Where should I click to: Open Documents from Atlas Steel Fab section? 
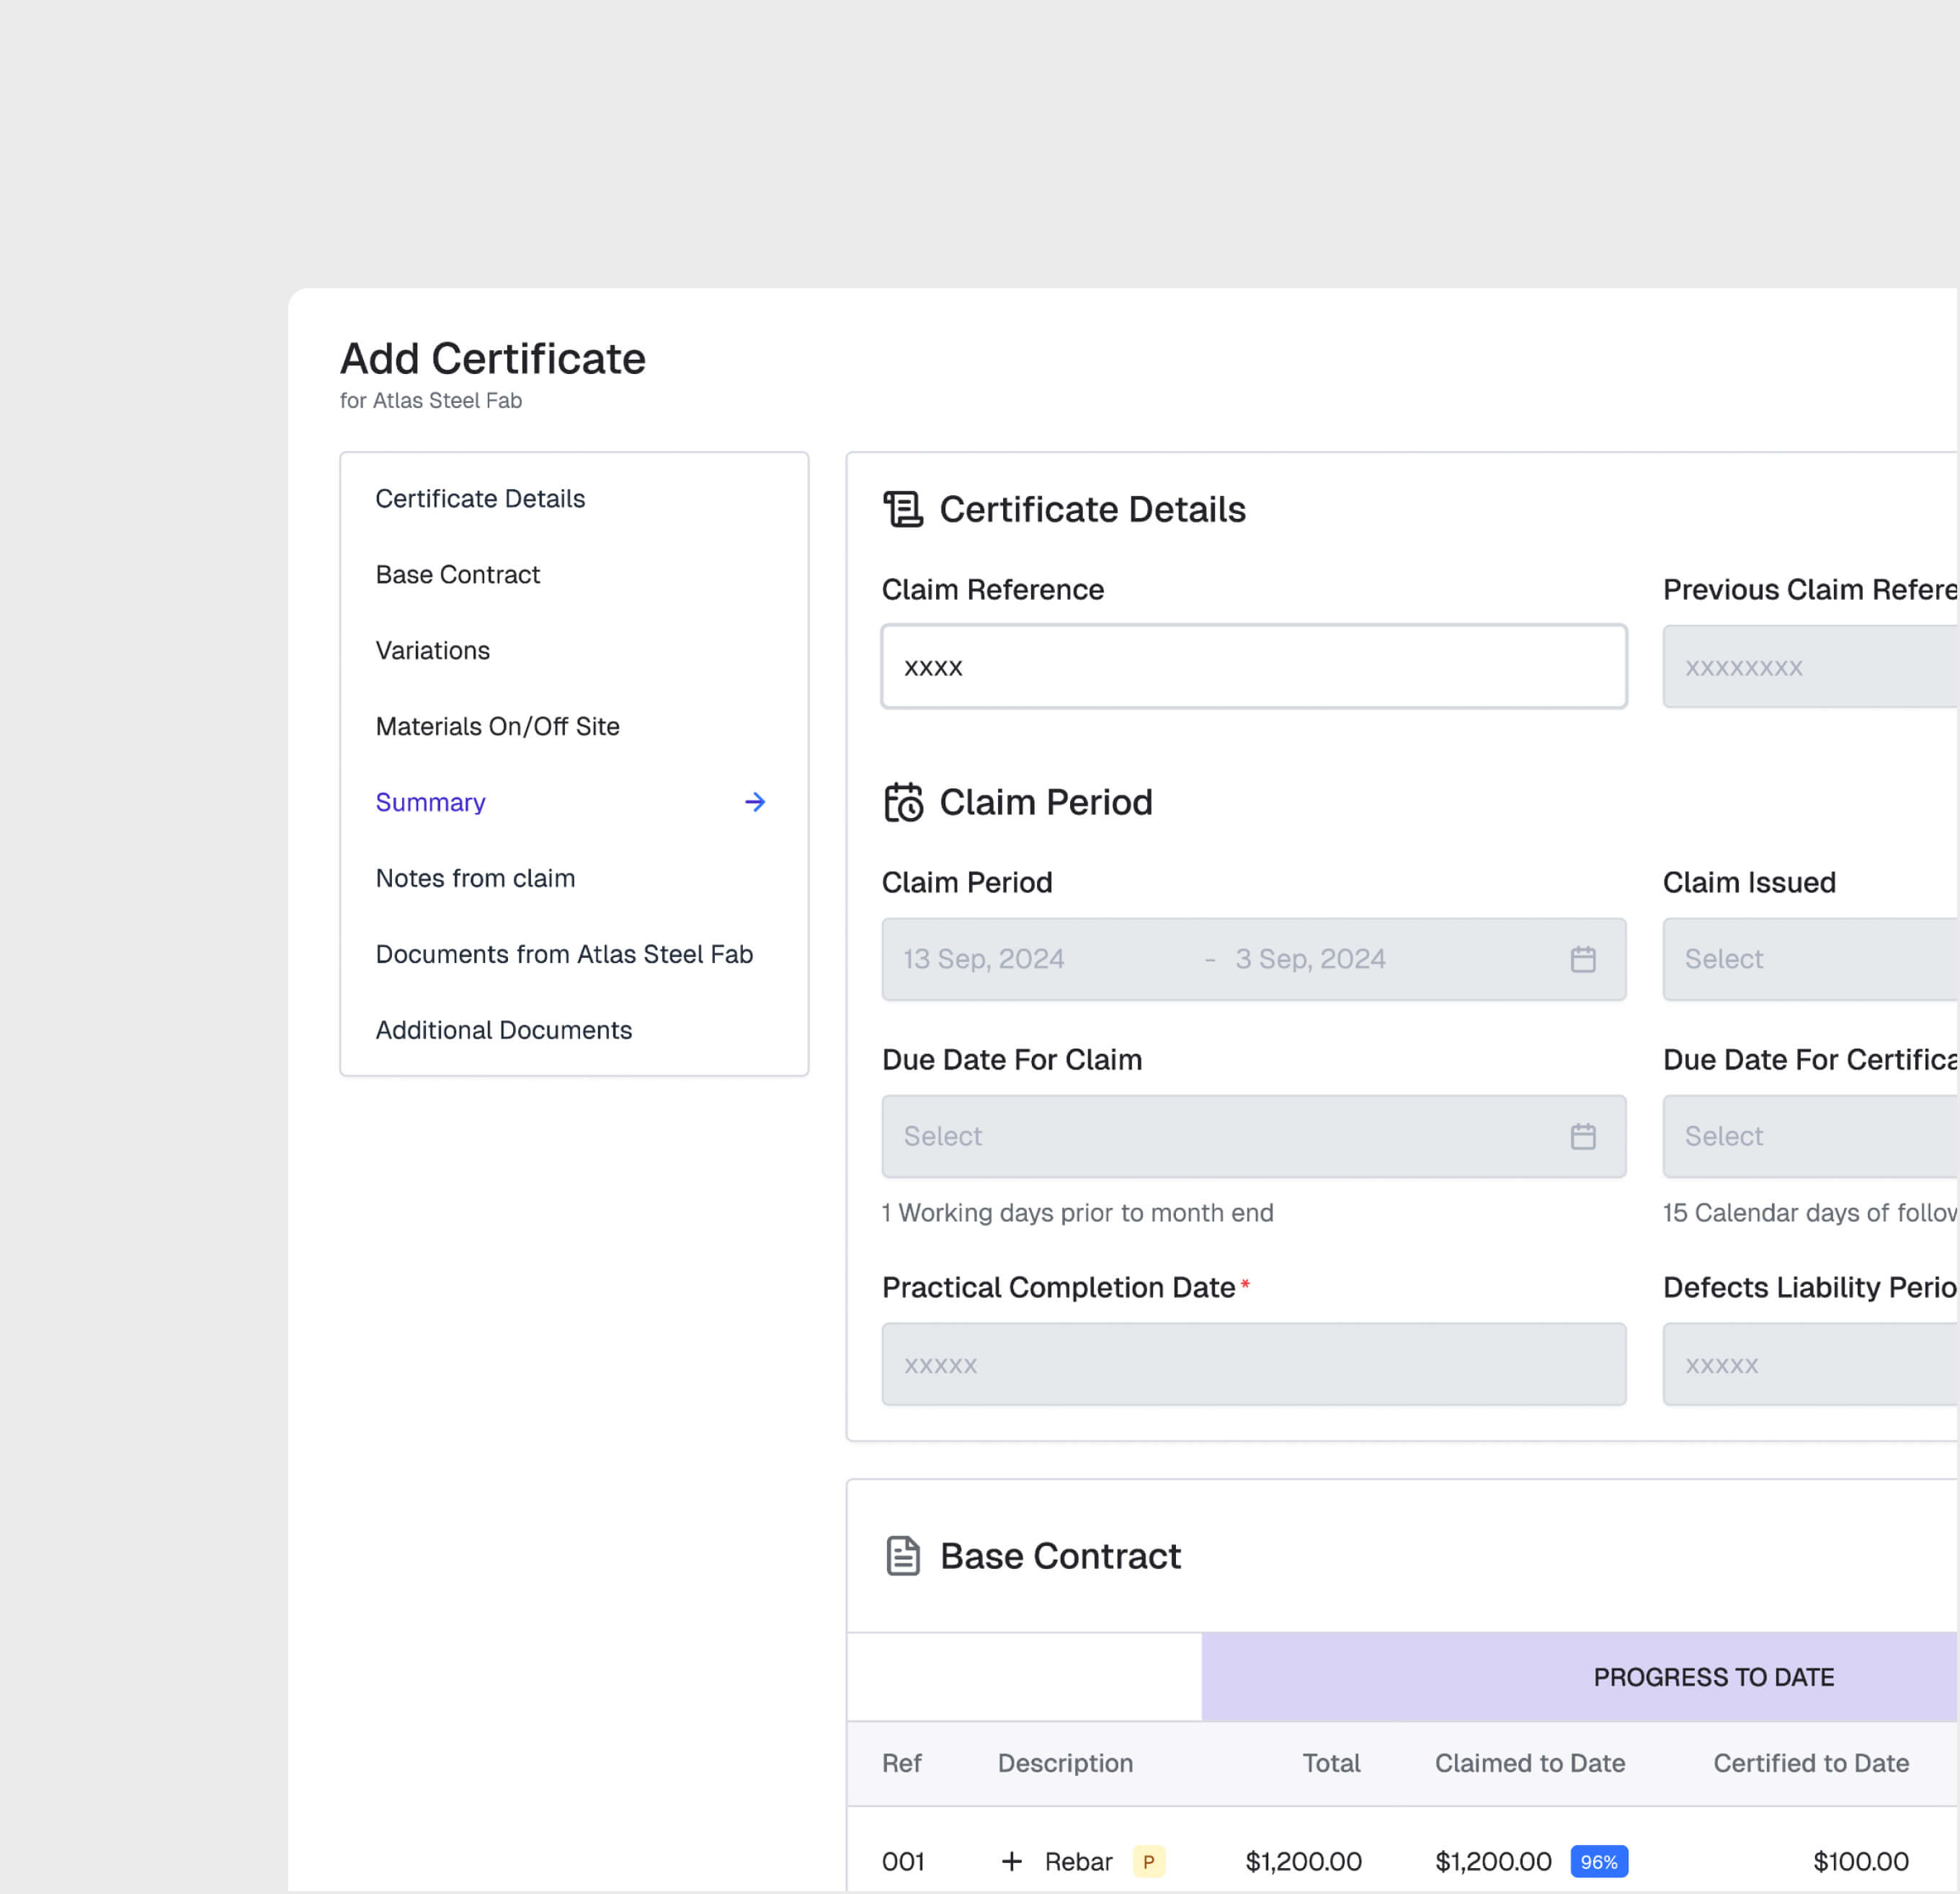(x=564, y=954)
